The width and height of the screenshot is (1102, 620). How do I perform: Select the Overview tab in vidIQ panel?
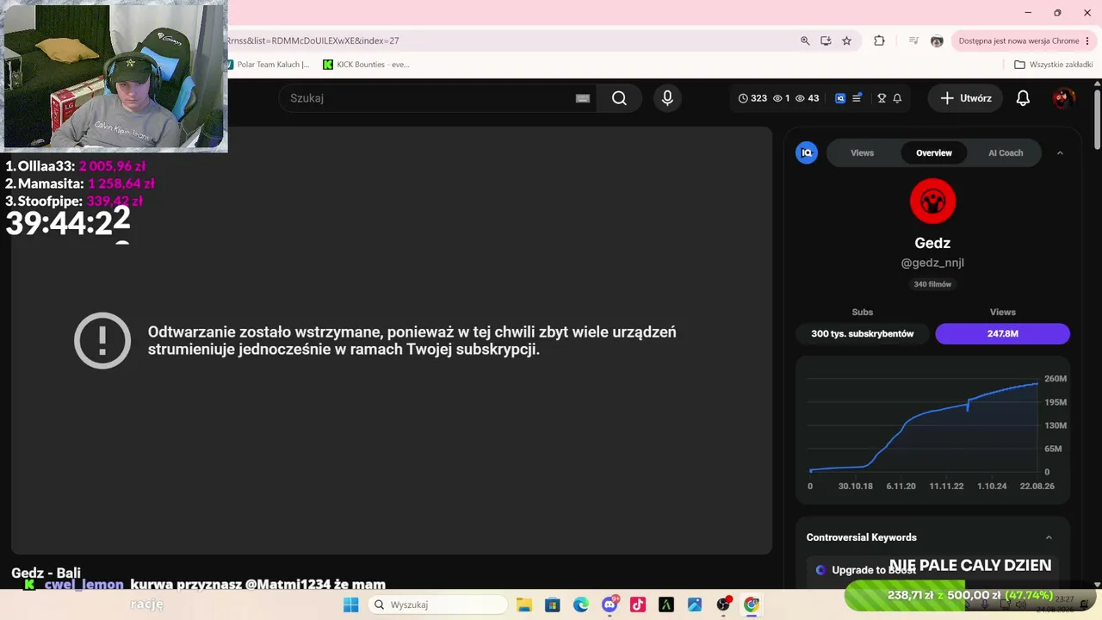934,152
